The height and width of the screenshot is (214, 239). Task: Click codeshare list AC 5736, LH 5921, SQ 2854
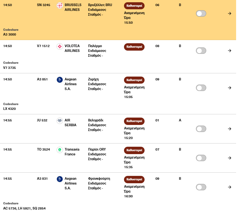pos(24,208)
